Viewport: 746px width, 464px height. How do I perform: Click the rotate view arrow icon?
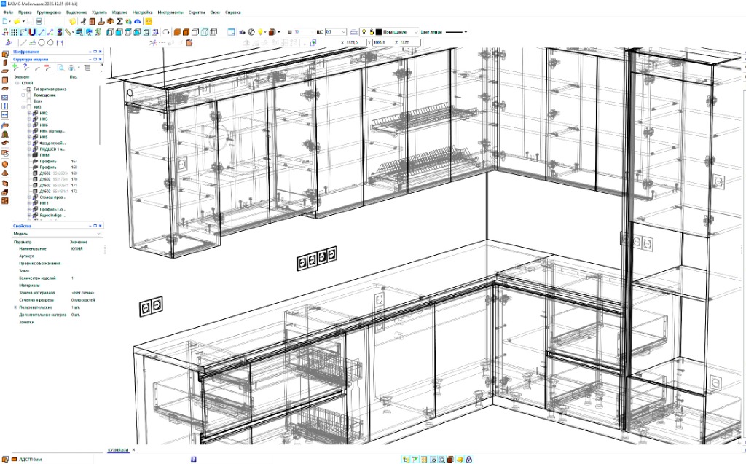(x=166, y=32)
